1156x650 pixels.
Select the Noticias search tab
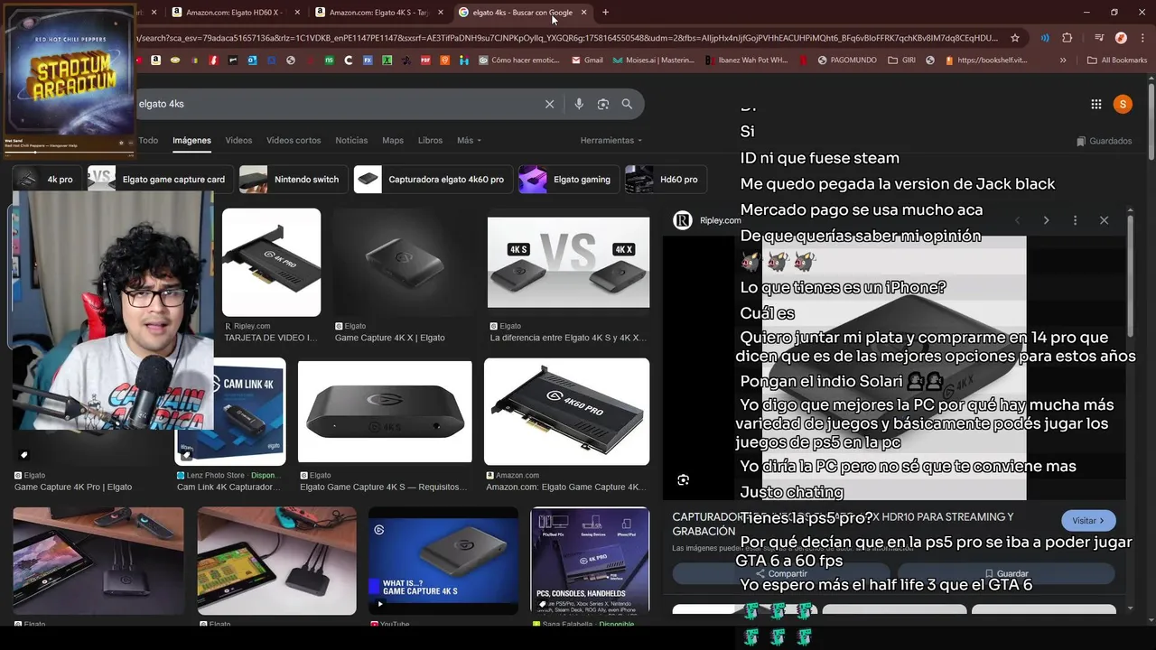click(351, 140)
